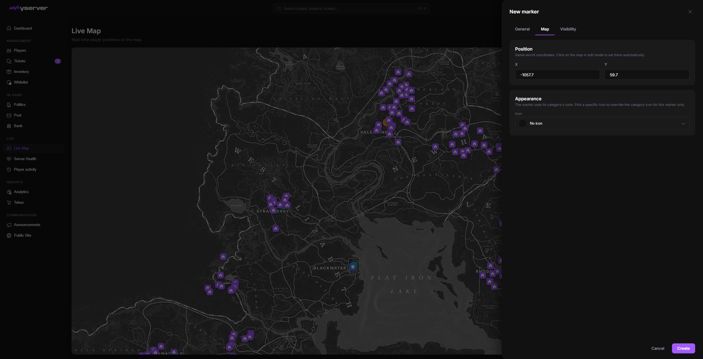Open the Whitelist shield icon
Screen dimensions: 703x359
(9, 82)
